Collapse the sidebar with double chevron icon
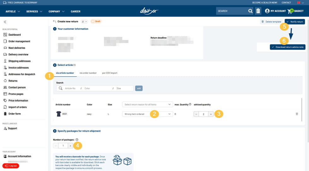The image size is (309, 171). 5,22
